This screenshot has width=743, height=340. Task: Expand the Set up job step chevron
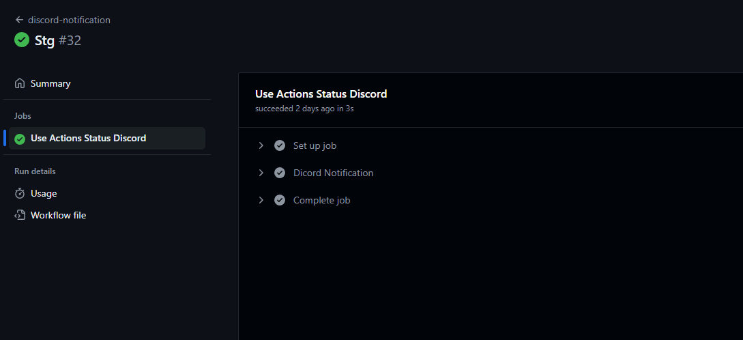point(261,145)
